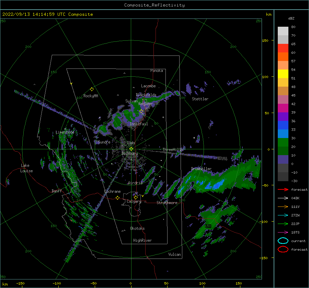
Task: Click the RedDeer city label
Action: [146, 104]
